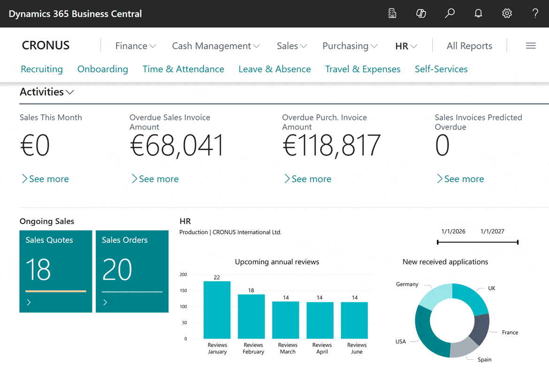See more under Overdue Purch. Invoice Amount
Screen dimensions: 549x388
pos(308,179)
